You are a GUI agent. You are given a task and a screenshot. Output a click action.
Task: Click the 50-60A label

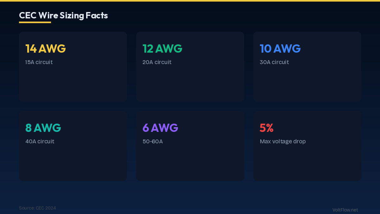pos(153,141)
